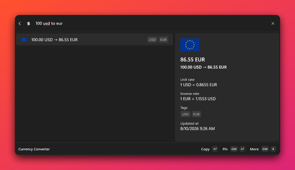Open the More actions menu

pyautogui.click(x=254, y=149)
